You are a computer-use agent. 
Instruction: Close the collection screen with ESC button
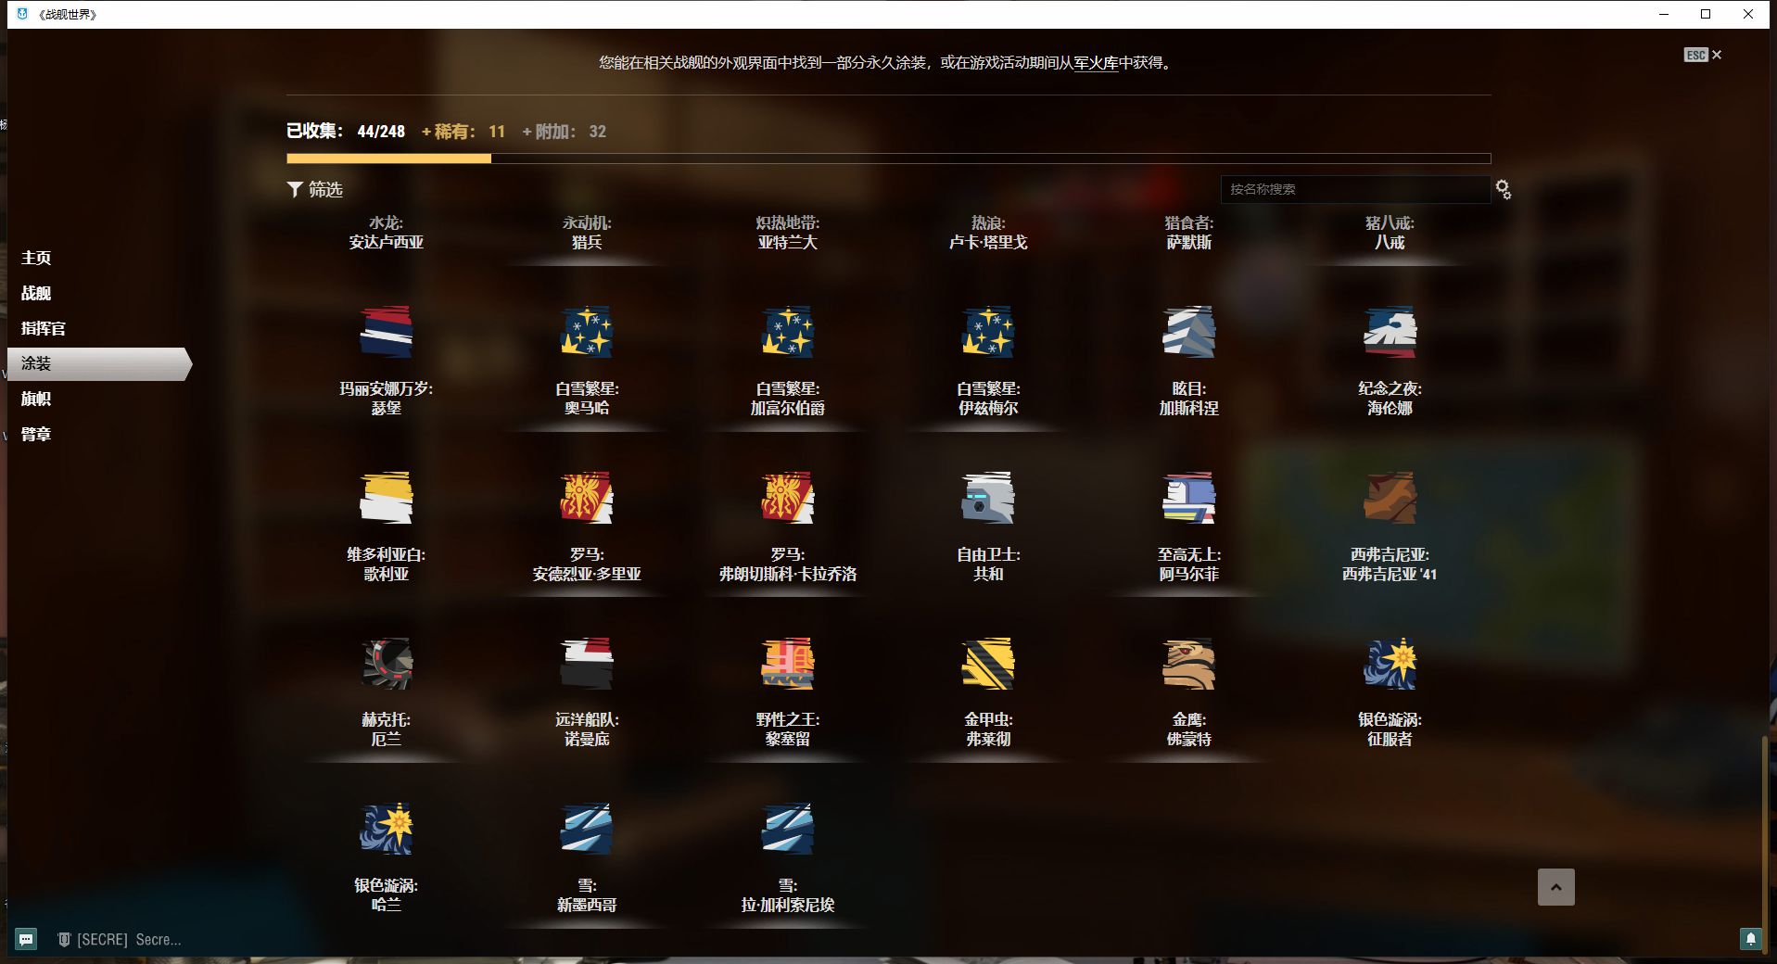point(1703,55)
